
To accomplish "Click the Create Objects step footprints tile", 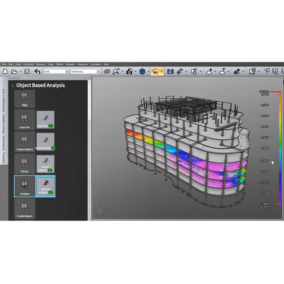I will [x=24, y=142].
